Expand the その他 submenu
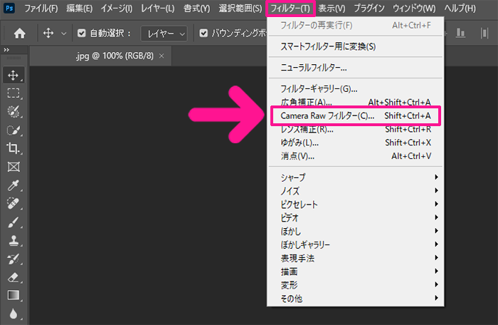The height and width of the screenshot is (325, 498). pyautogui.click(x=356, y=298)
